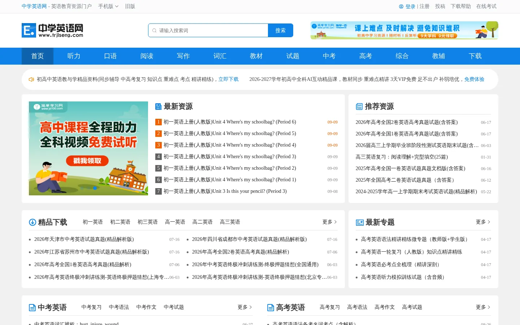
Task: Open Unit 3 Is this your pencil? (Period 3)
Action: [225, 191]
